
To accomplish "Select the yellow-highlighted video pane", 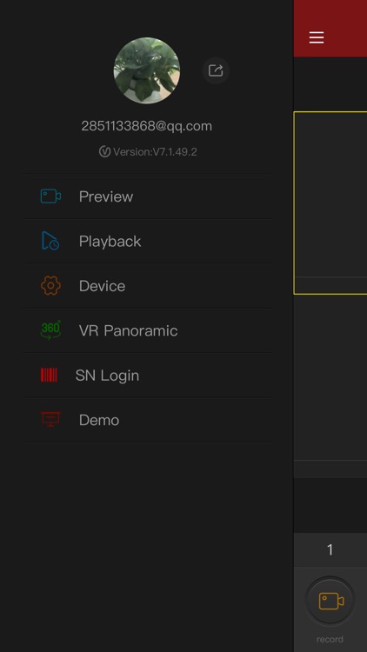I will coord(330,203).
